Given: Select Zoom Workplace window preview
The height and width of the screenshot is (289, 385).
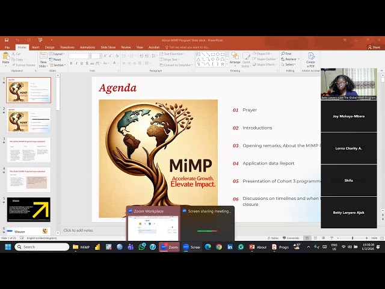Looking at the screenshot, I should coord(153,223).
